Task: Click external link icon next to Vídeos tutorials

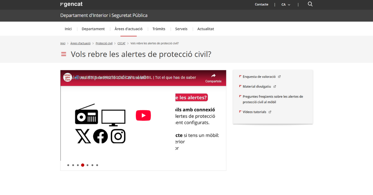Action: [x=270, y=112]
